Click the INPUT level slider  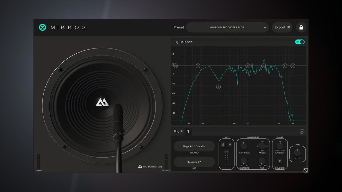click(39, 161)
